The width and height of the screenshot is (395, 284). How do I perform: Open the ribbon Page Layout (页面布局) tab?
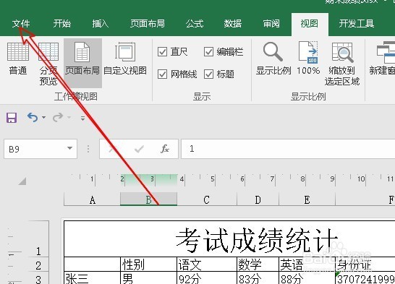pos(148,24)
